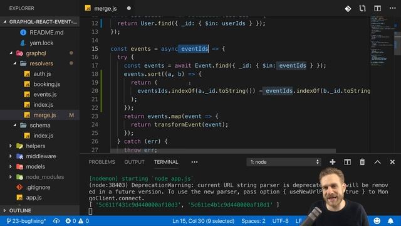Split the terminal panel
Image resolution: width=401 pixels, height=226 pixels.
(x=347, y=162)
